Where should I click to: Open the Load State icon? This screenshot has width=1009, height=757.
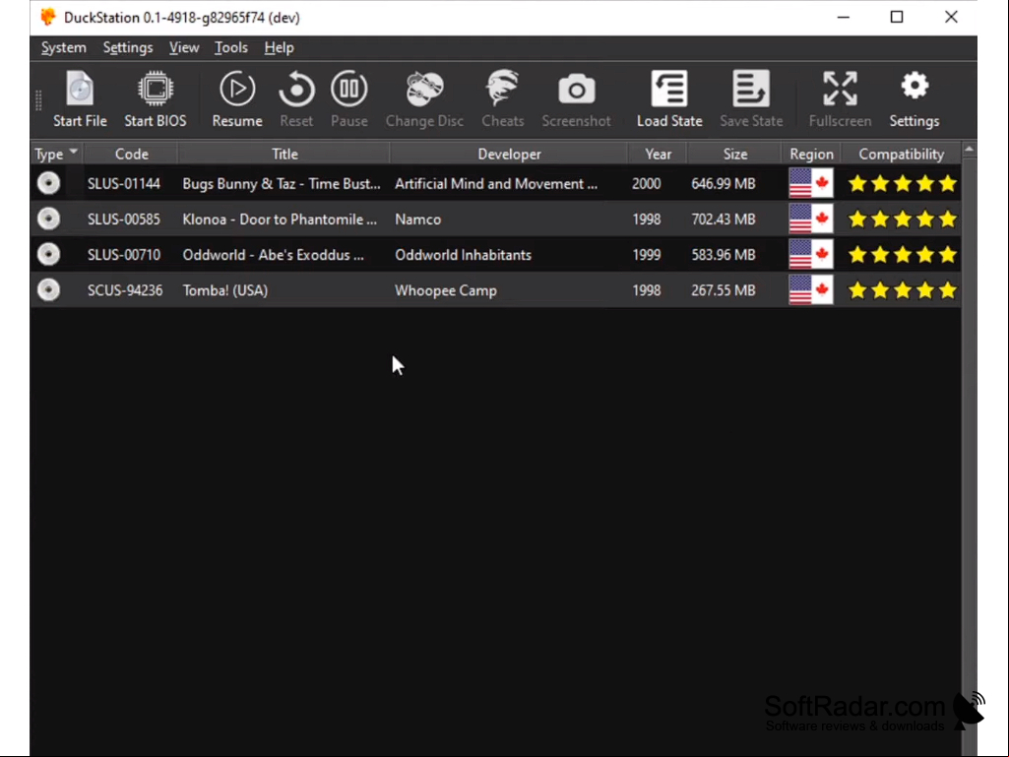[669, 89]
